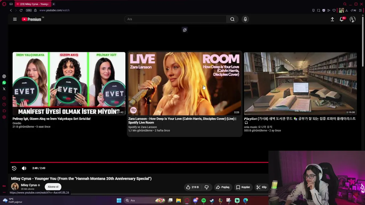Open the weather widget showing 12°C
Image resolution: width=365 pixels, height=205 pixels.
12,200
